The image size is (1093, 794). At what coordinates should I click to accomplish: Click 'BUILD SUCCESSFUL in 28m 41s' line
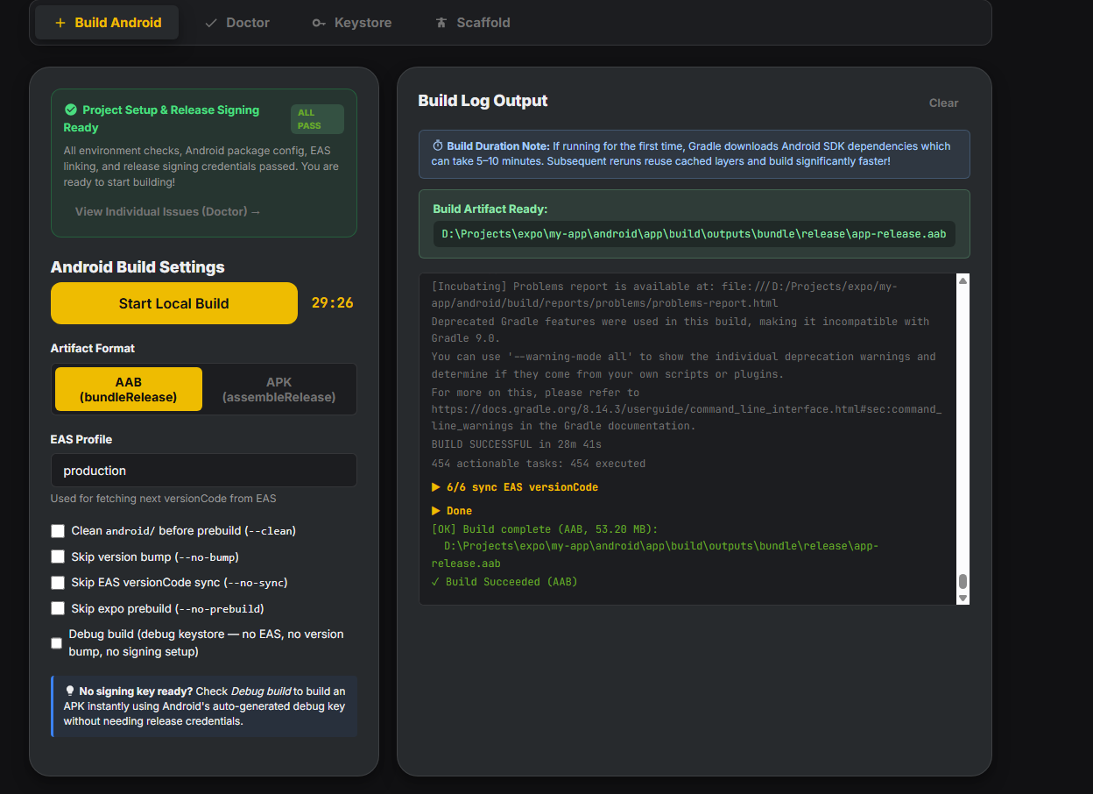tap(517, 445)
